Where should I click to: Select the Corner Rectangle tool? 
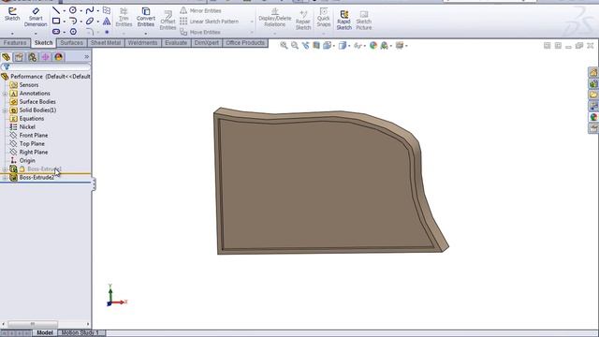pos(56,21)
